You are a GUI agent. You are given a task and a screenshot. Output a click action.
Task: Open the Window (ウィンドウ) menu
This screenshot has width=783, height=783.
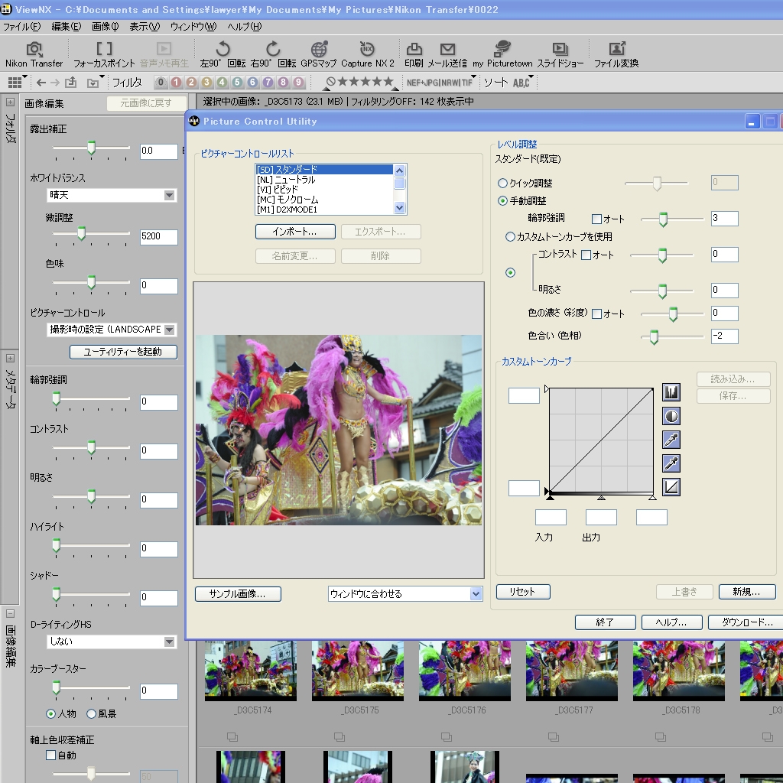[193, 27]
